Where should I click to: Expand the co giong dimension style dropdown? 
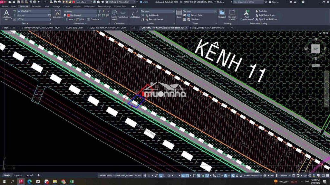[80, 11]
